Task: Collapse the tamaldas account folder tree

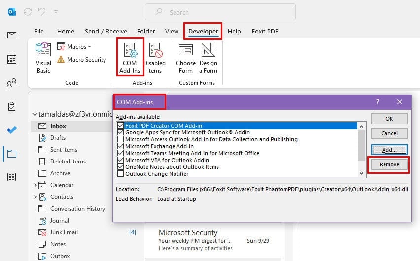Action: click(x=35, y=114)
